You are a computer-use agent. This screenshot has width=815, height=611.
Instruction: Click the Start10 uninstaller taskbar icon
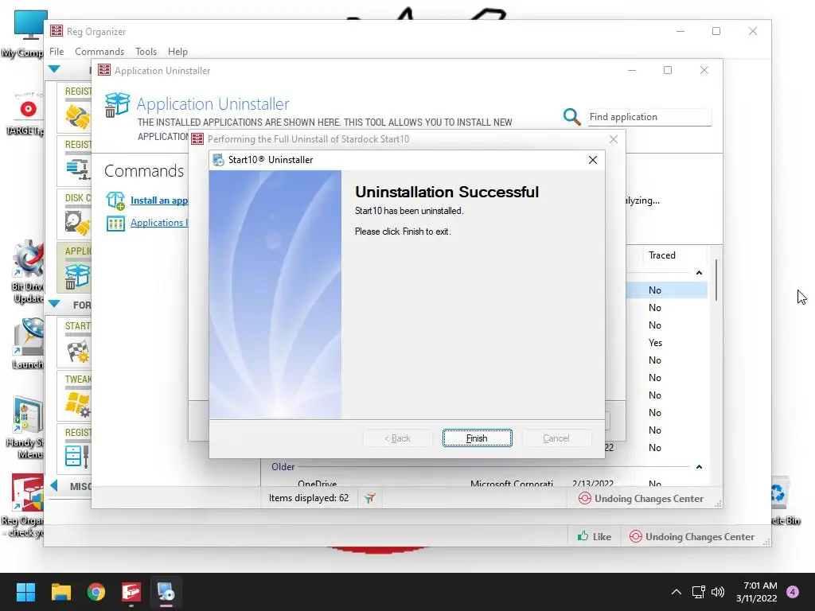[x=166, y=592]
